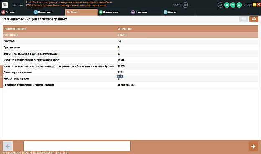This screenshot has width=261, height=154.
Task: Click the green lock status icon
Action: (239, 5)
